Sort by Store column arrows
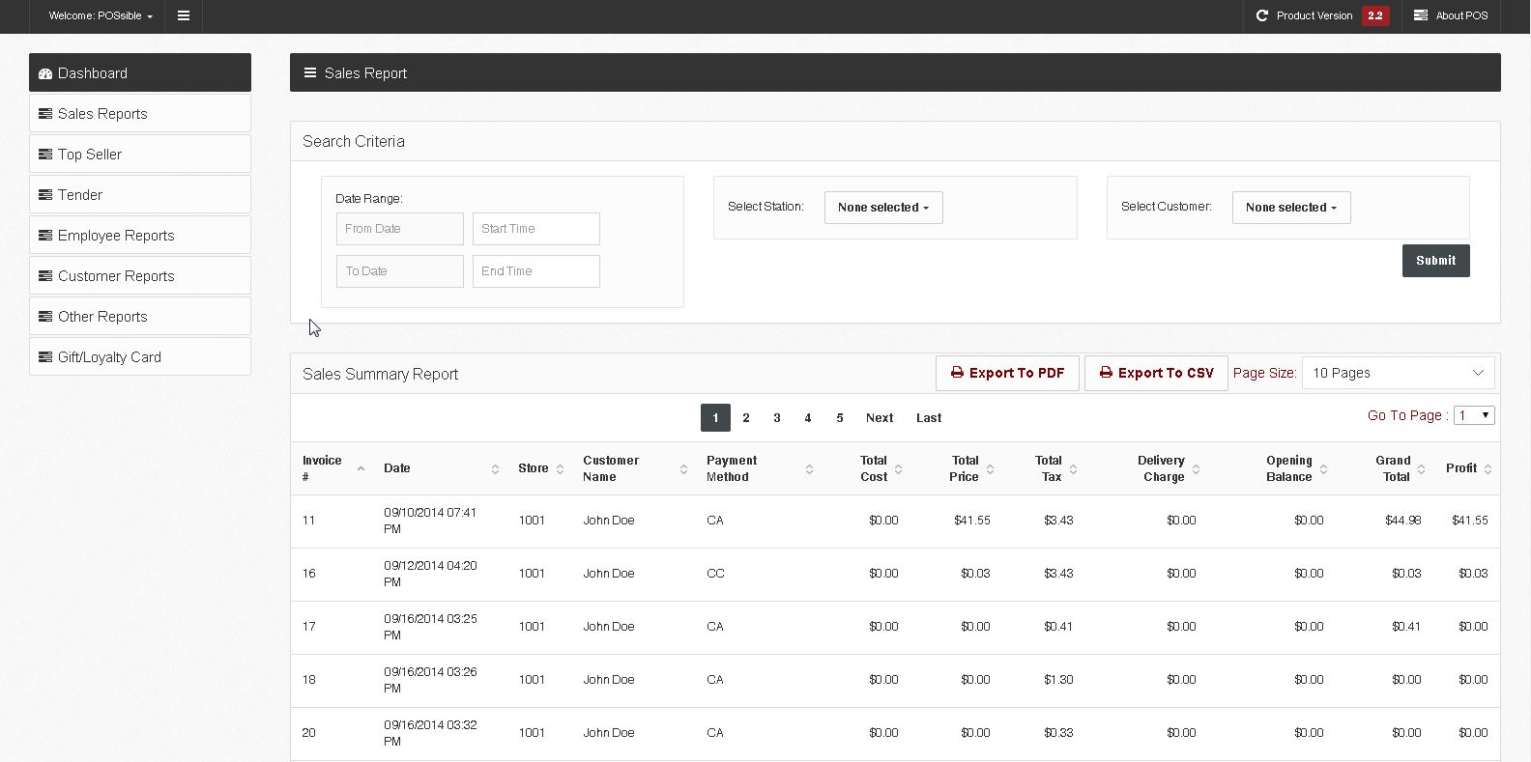This screenshot has width=1531, height=762. [x=560, y=469]
